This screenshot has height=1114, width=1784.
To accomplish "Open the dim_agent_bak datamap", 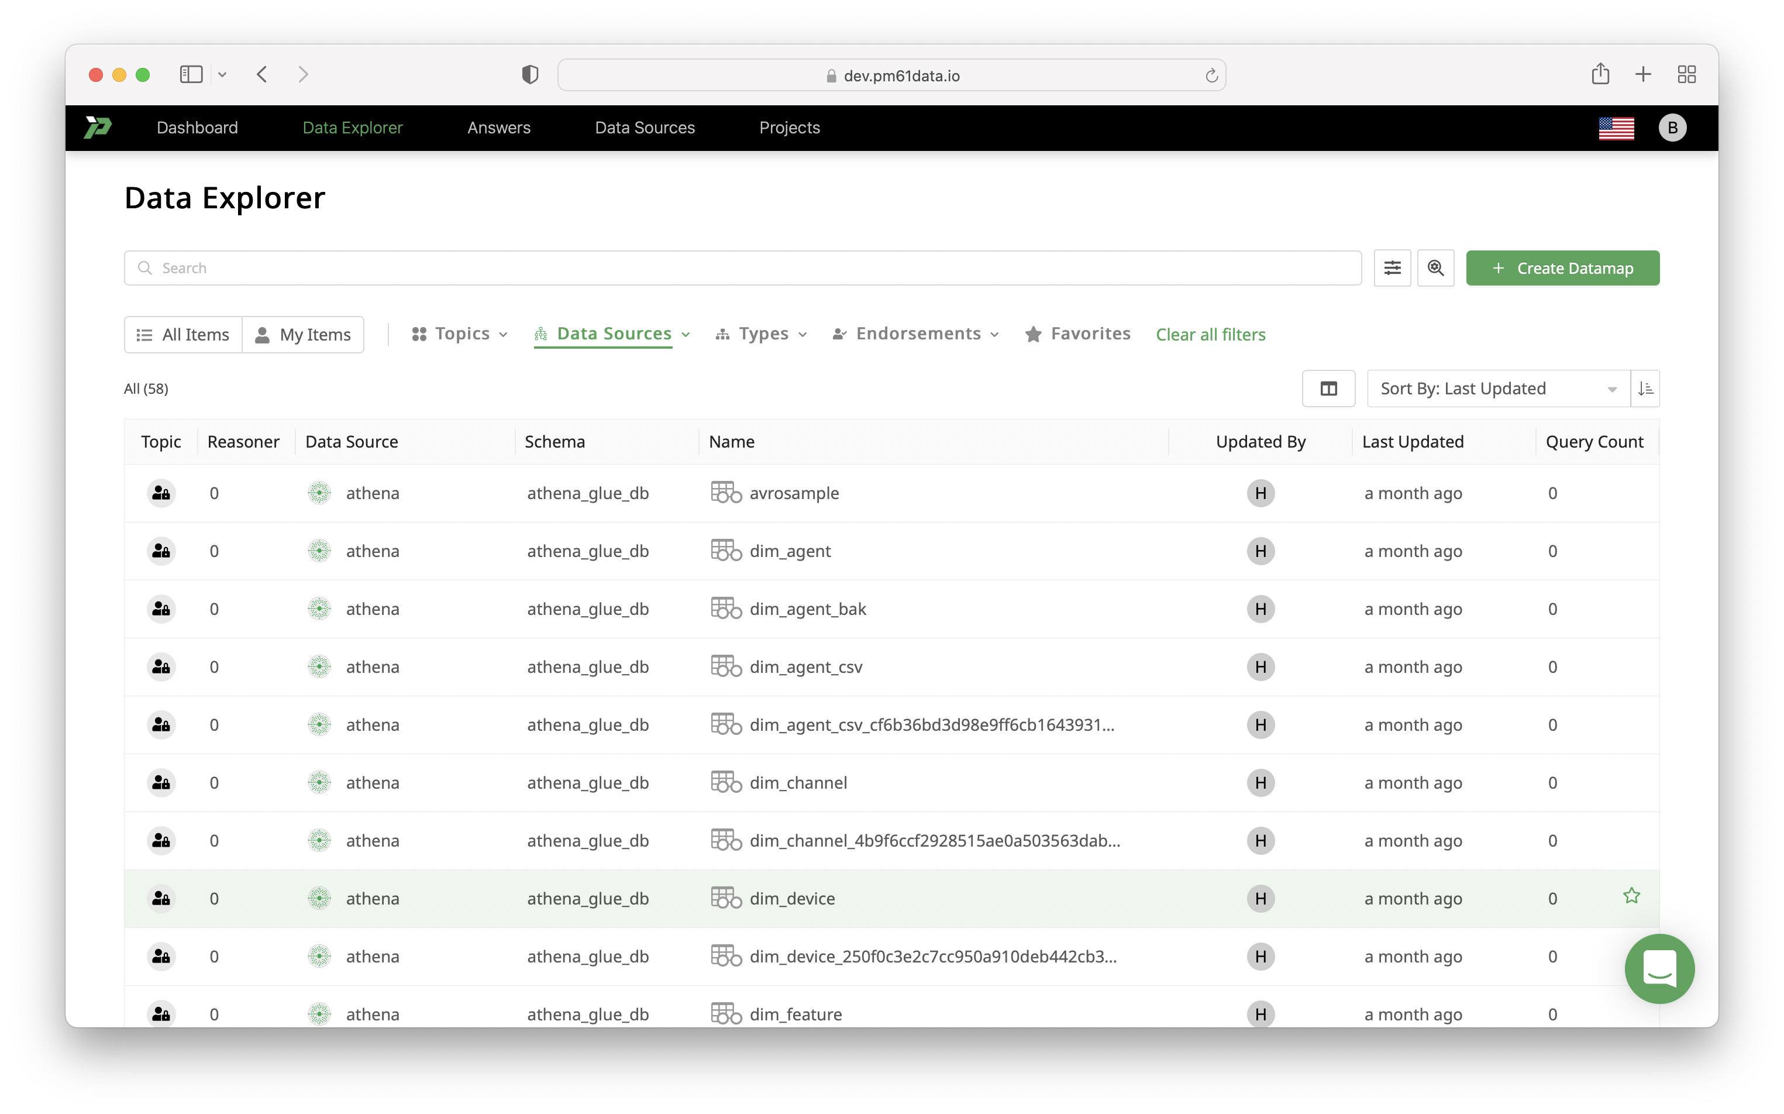I will click(x=807, y=608).
